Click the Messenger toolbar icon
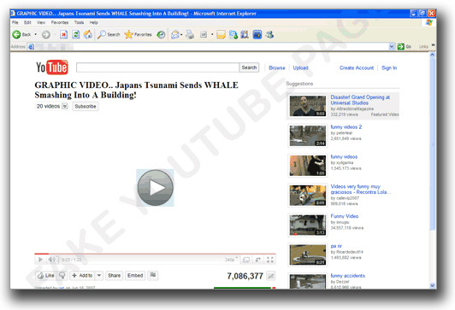Image resolution: width=455 pixels, height=310 pixels. (x=269, y=35)
